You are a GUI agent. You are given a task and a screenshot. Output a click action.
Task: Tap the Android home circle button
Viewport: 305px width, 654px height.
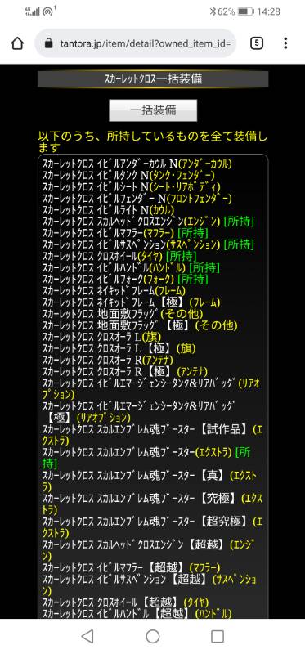pyautogui.click(x=153, y=636)
